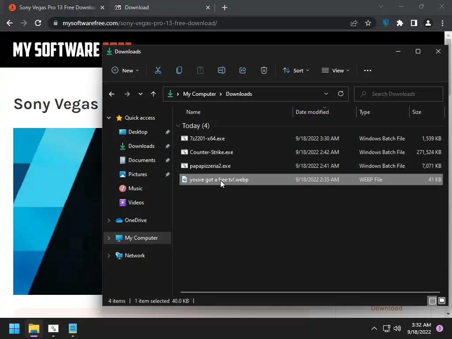Click the Rename icon in Explorer toolbar
Screen dimensions: 452x339
point(222,70)
